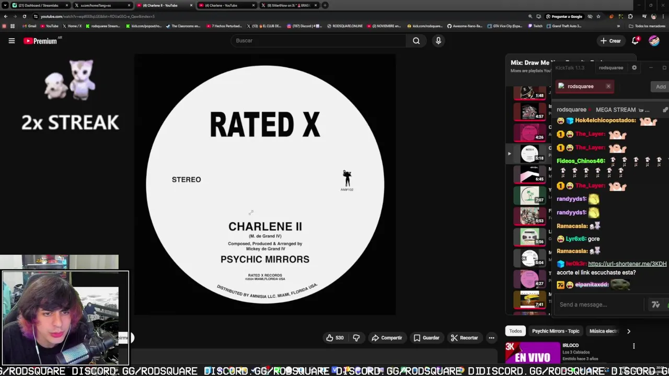Close the rodsquaree chat tab
669x376 pixels.
coord(608,86)
